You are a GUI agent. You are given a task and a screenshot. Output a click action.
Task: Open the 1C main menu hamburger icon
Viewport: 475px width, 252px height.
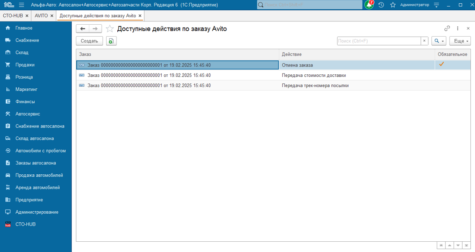point(21,5)
